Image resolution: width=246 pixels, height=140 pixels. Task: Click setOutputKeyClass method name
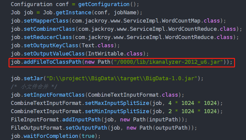[x=51, y=45]
